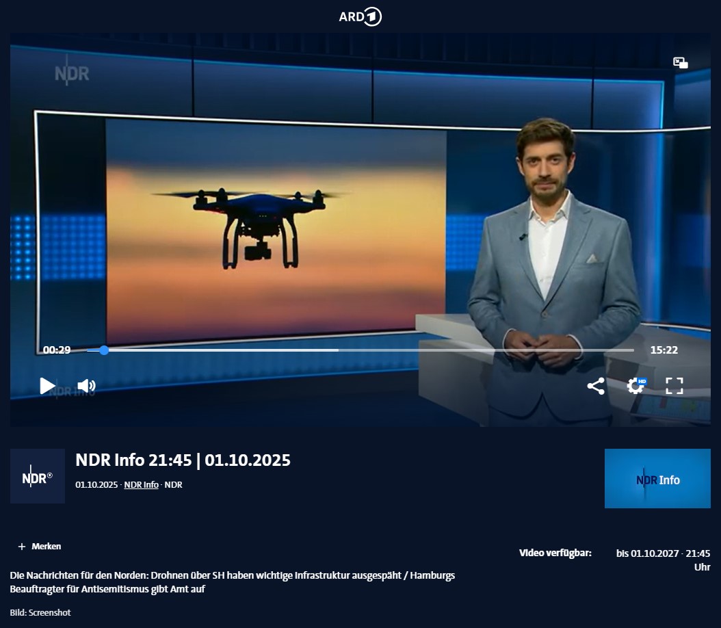
Task: Click the title NDR Info 21:45 | 01.10.2025
Action: 183,460
